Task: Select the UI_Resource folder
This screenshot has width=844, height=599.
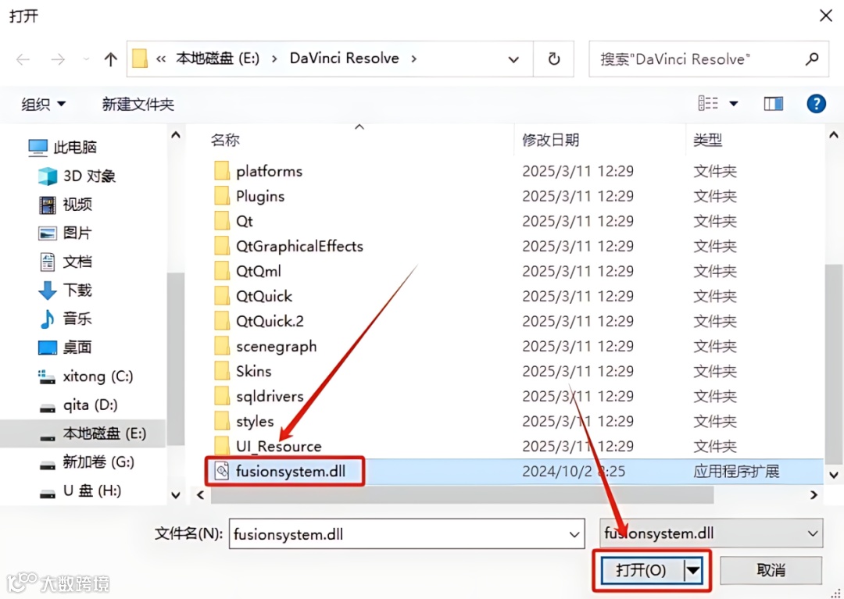Action: point(279,446)
